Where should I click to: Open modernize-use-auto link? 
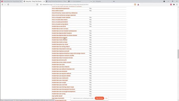[58, 65]
